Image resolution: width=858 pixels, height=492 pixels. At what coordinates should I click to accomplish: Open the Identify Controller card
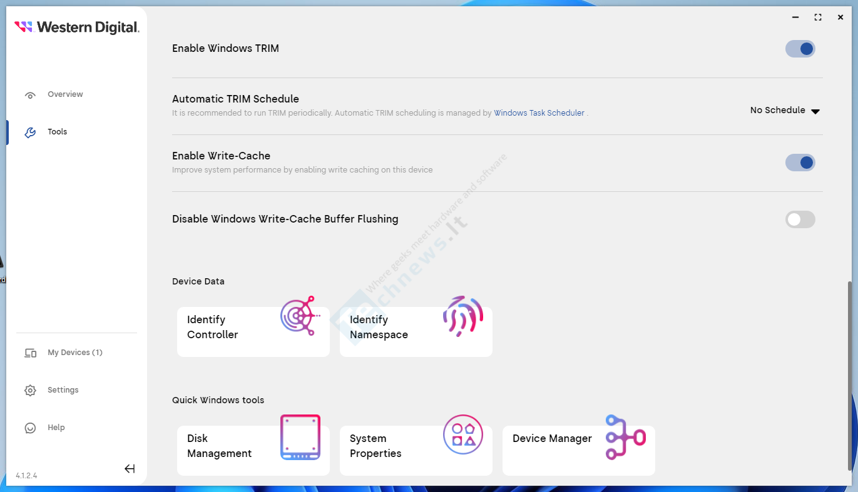click(x=253, y=332)
